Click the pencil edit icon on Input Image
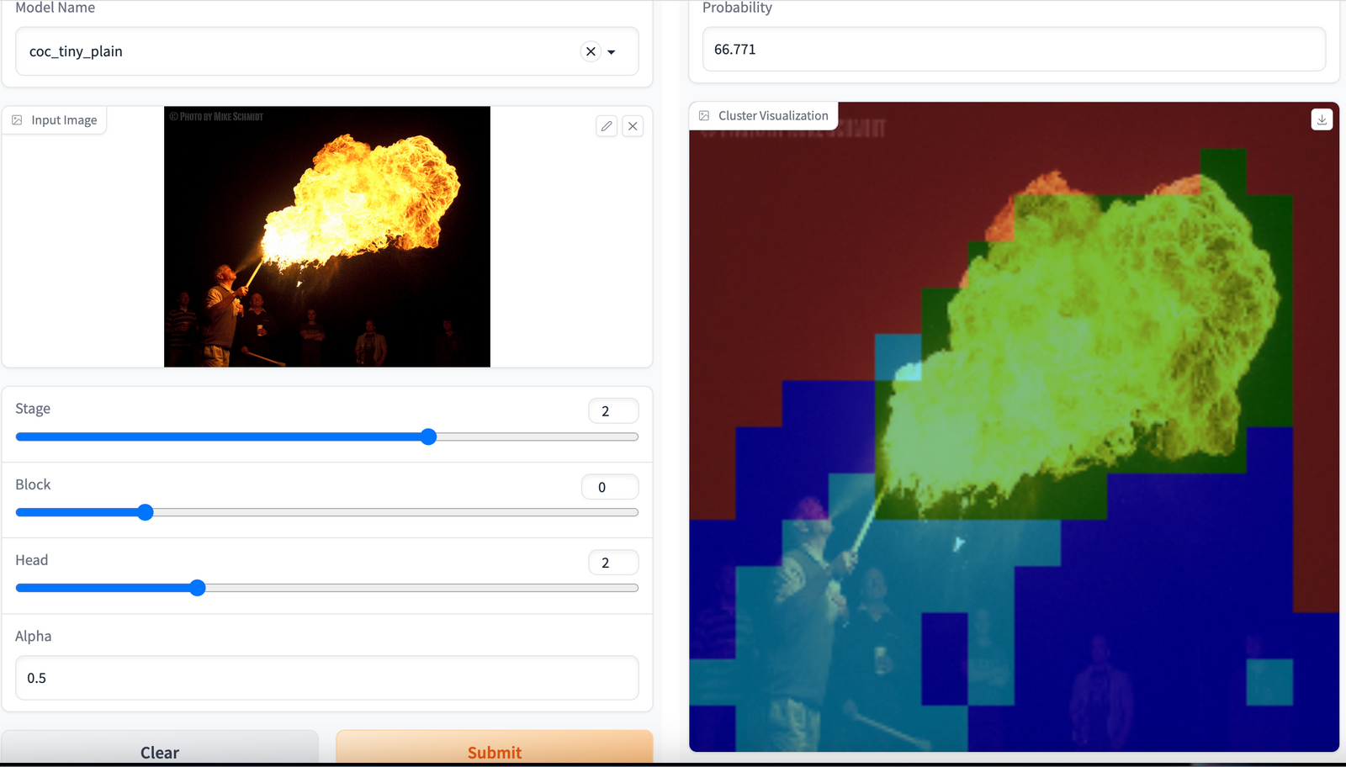Screen dimensions: 1346x767 click(x=607, y=125)
